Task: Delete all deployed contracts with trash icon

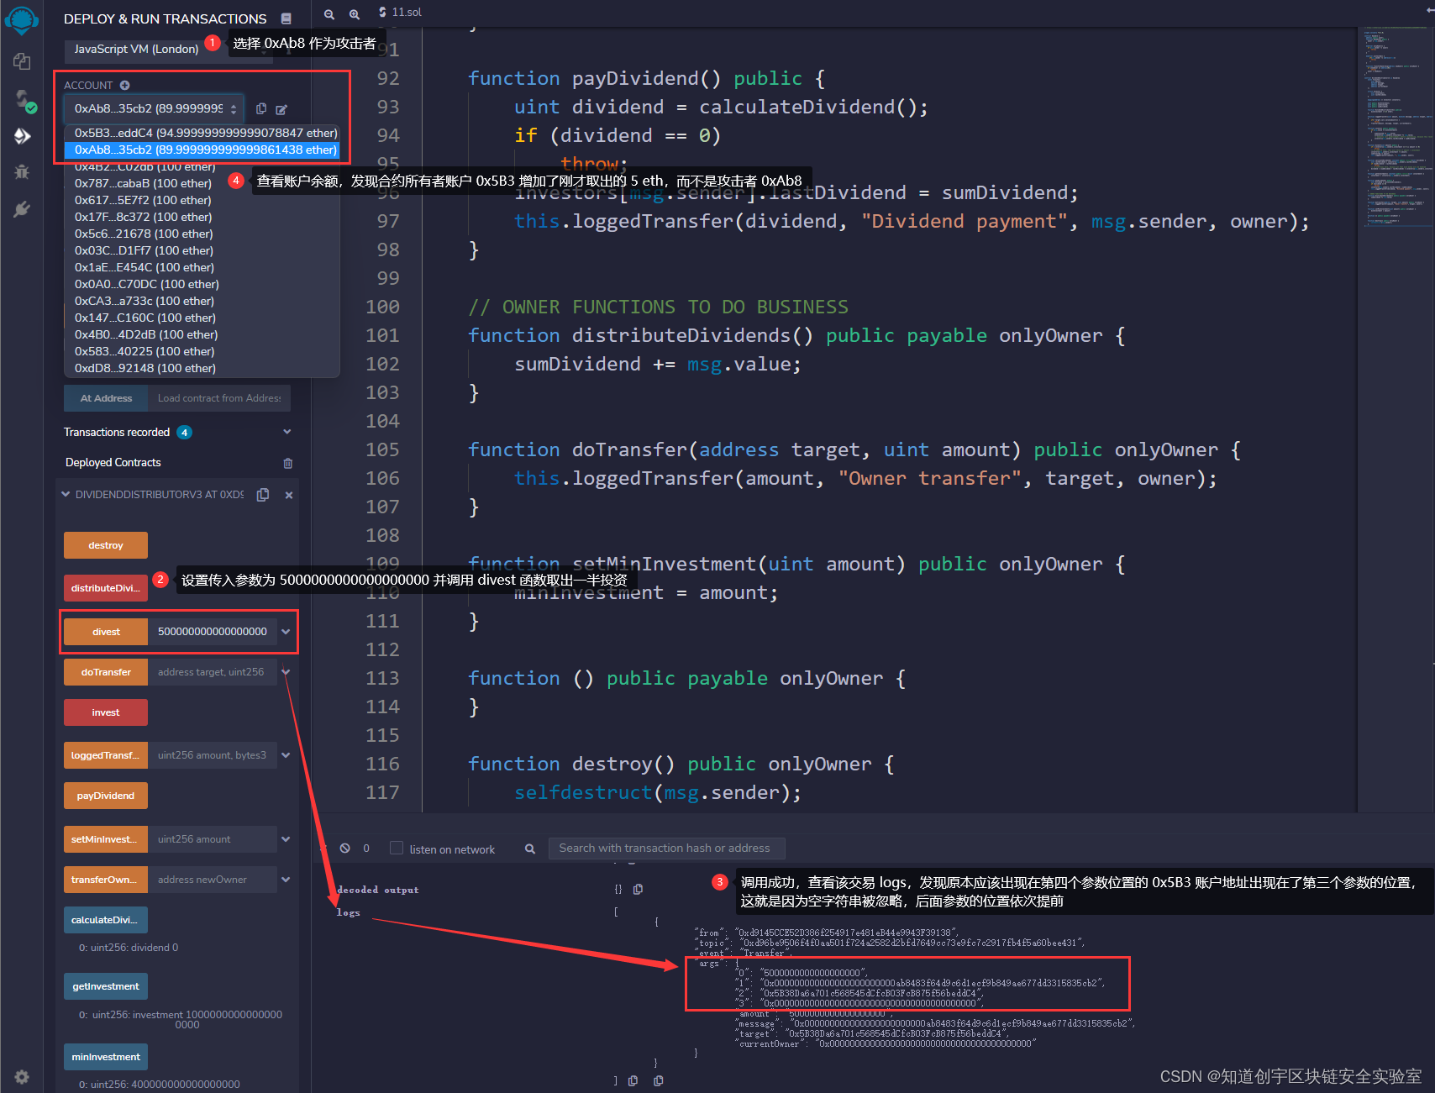Action: tap(288, 463)
